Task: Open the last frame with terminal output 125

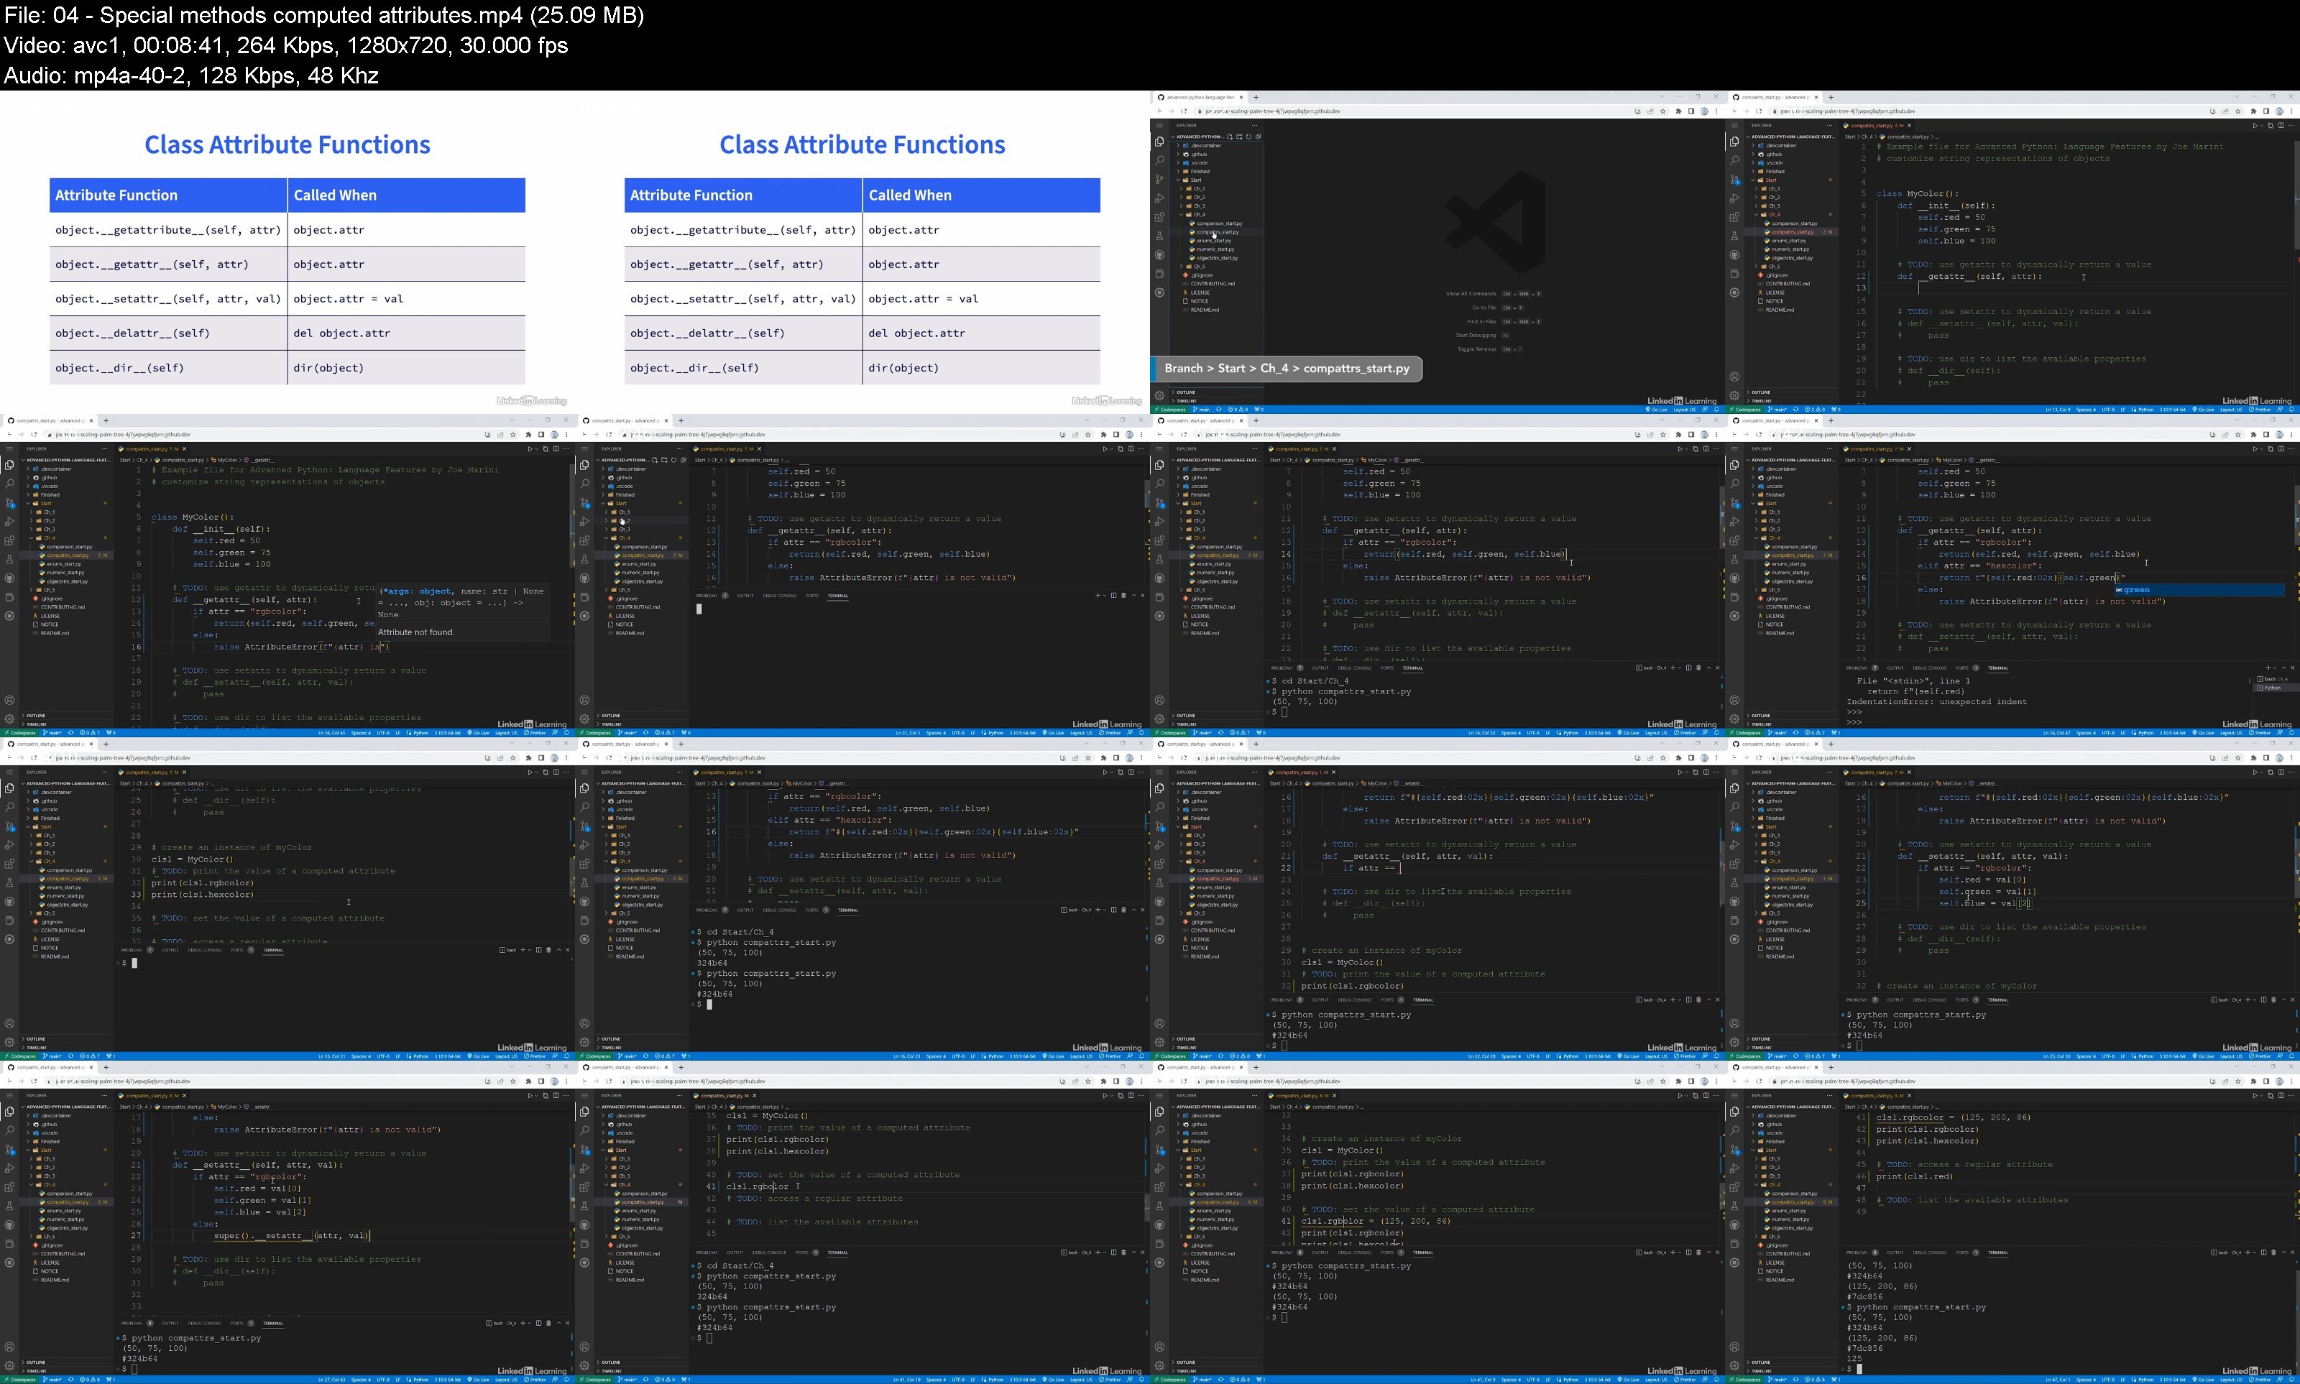Action: pyautogui.click(x=2012, y=1222)
